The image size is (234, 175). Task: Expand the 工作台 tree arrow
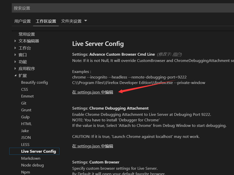(x=15, y=48)
